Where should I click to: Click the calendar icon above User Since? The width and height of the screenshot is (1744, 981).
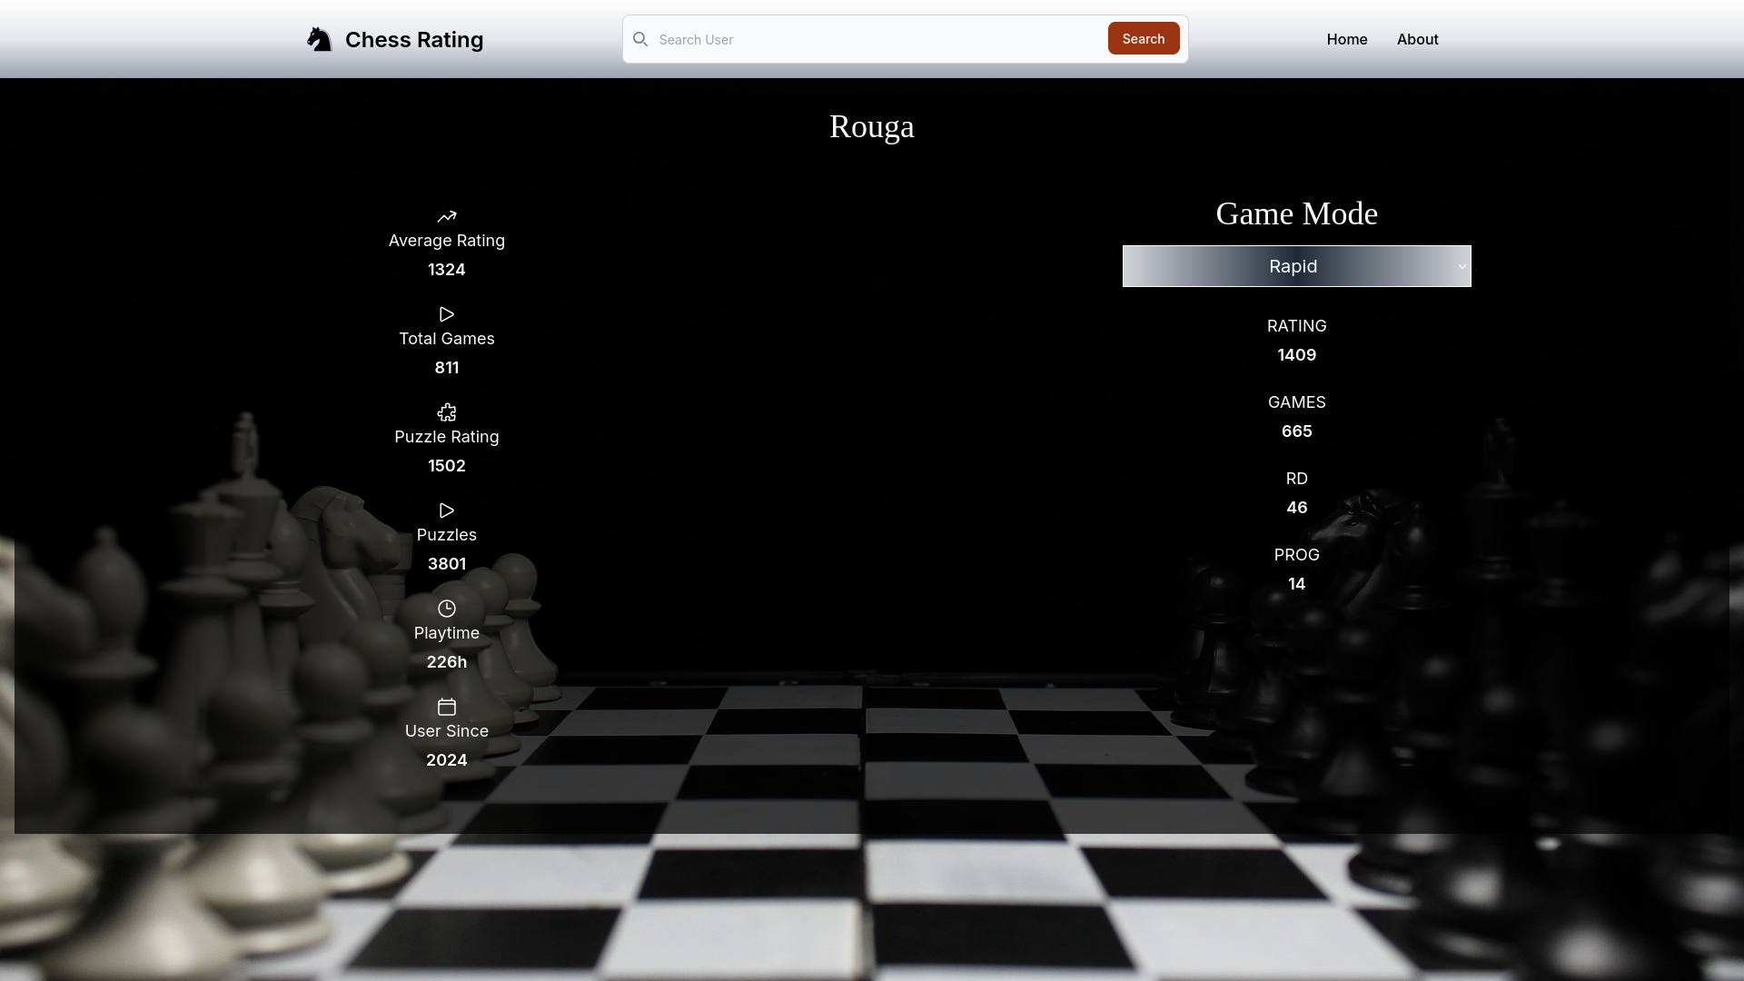[x=446, y=707]
